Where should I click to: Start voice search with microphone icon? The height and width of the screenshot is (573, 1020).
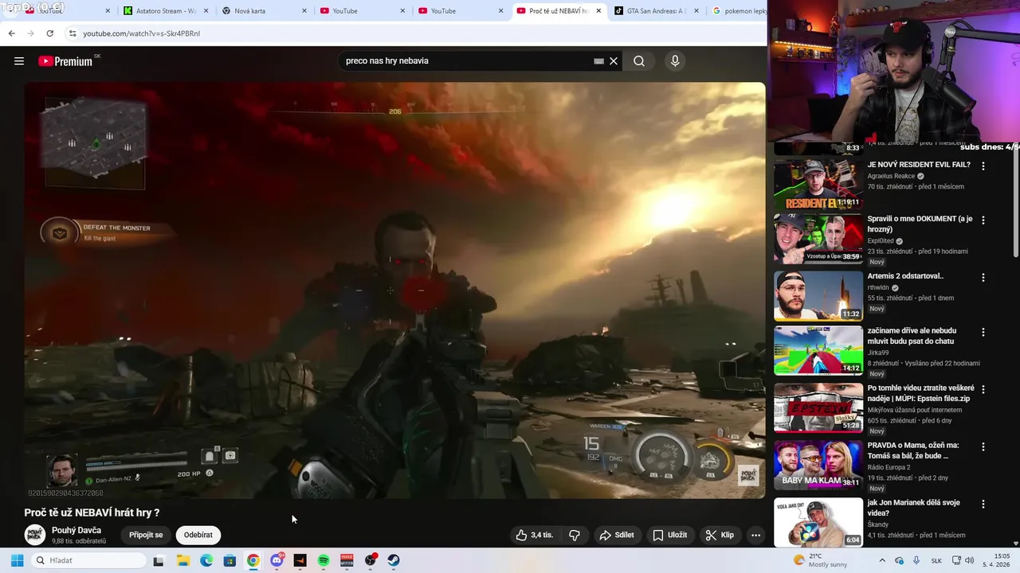tap(675, 61)
